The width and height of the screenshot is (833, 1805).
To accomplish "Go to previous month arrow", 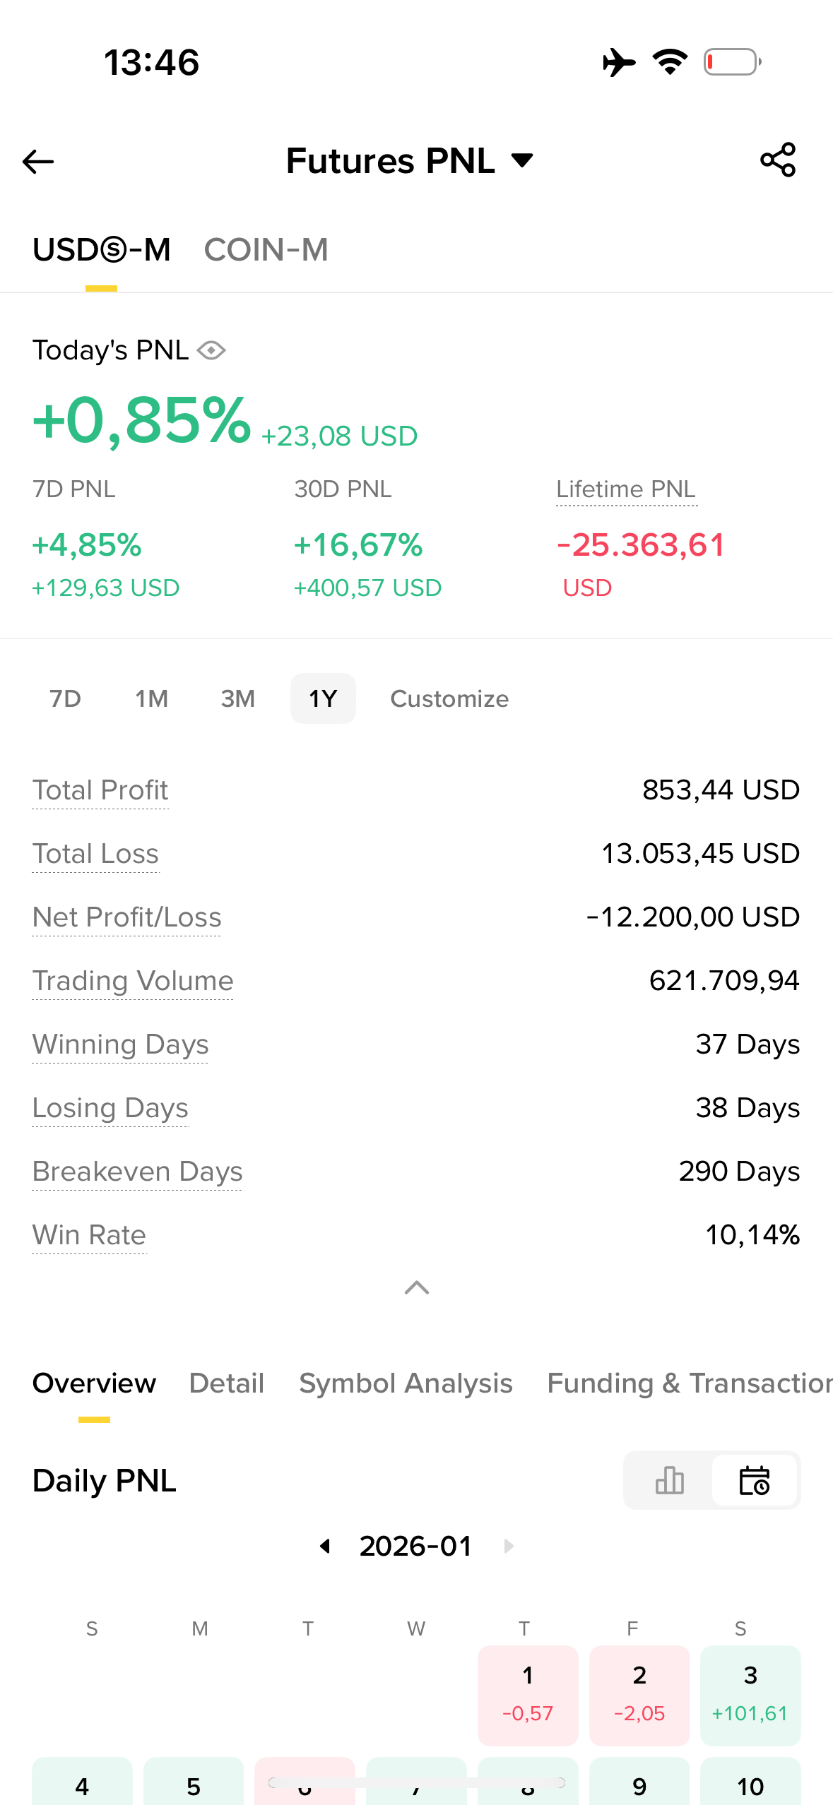I will coord(325,1546).
